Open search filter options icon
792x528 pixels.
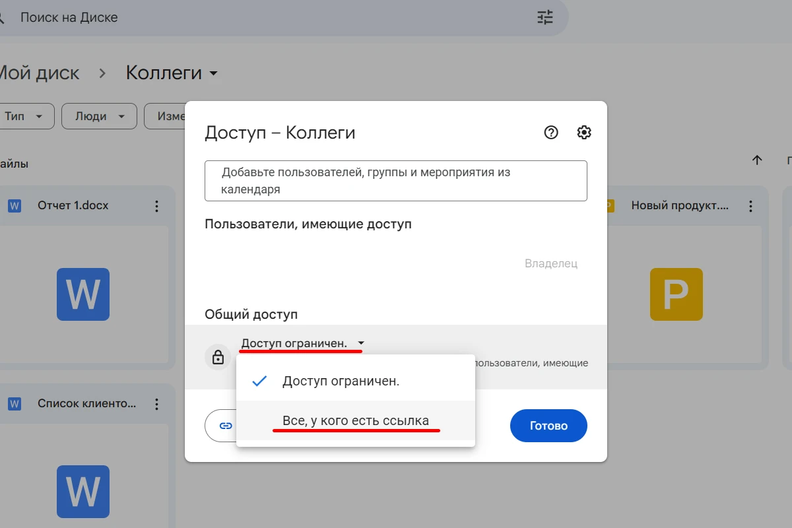pyautogui.click(x=545, y=17)
